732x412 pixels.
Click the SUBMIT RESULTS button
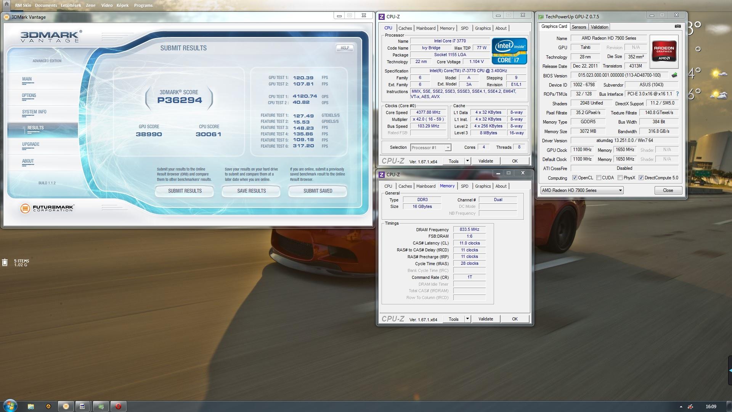click(x=185, y=191)
